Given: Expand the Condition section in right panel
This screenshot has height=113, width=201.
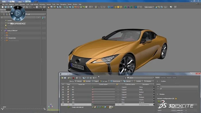Looking at the screenshot, I should (x=157, y=81).
